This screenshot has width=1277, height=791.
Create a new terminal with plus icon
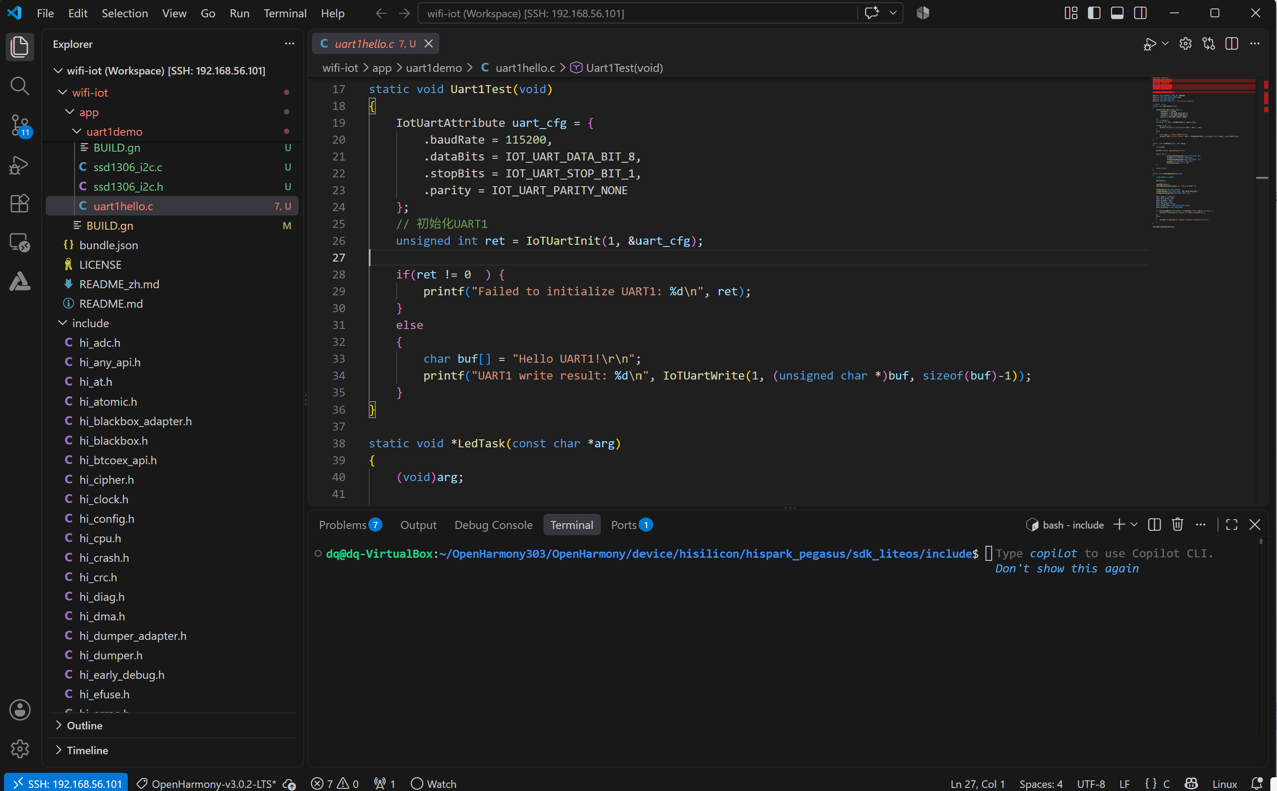tap(1119, 525)
